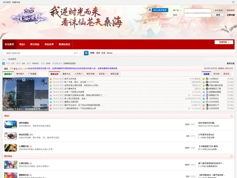Open new member 15909152529 profile
This screenshot has width=237, height=178.
point(69,63)
